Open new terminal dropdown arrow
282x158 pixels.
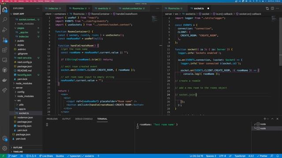coord(268,119)
